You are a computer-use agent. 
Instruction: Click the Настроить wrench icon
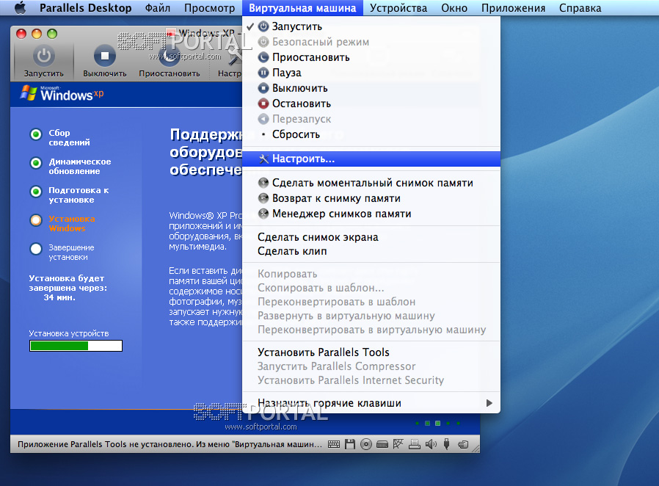263,159
